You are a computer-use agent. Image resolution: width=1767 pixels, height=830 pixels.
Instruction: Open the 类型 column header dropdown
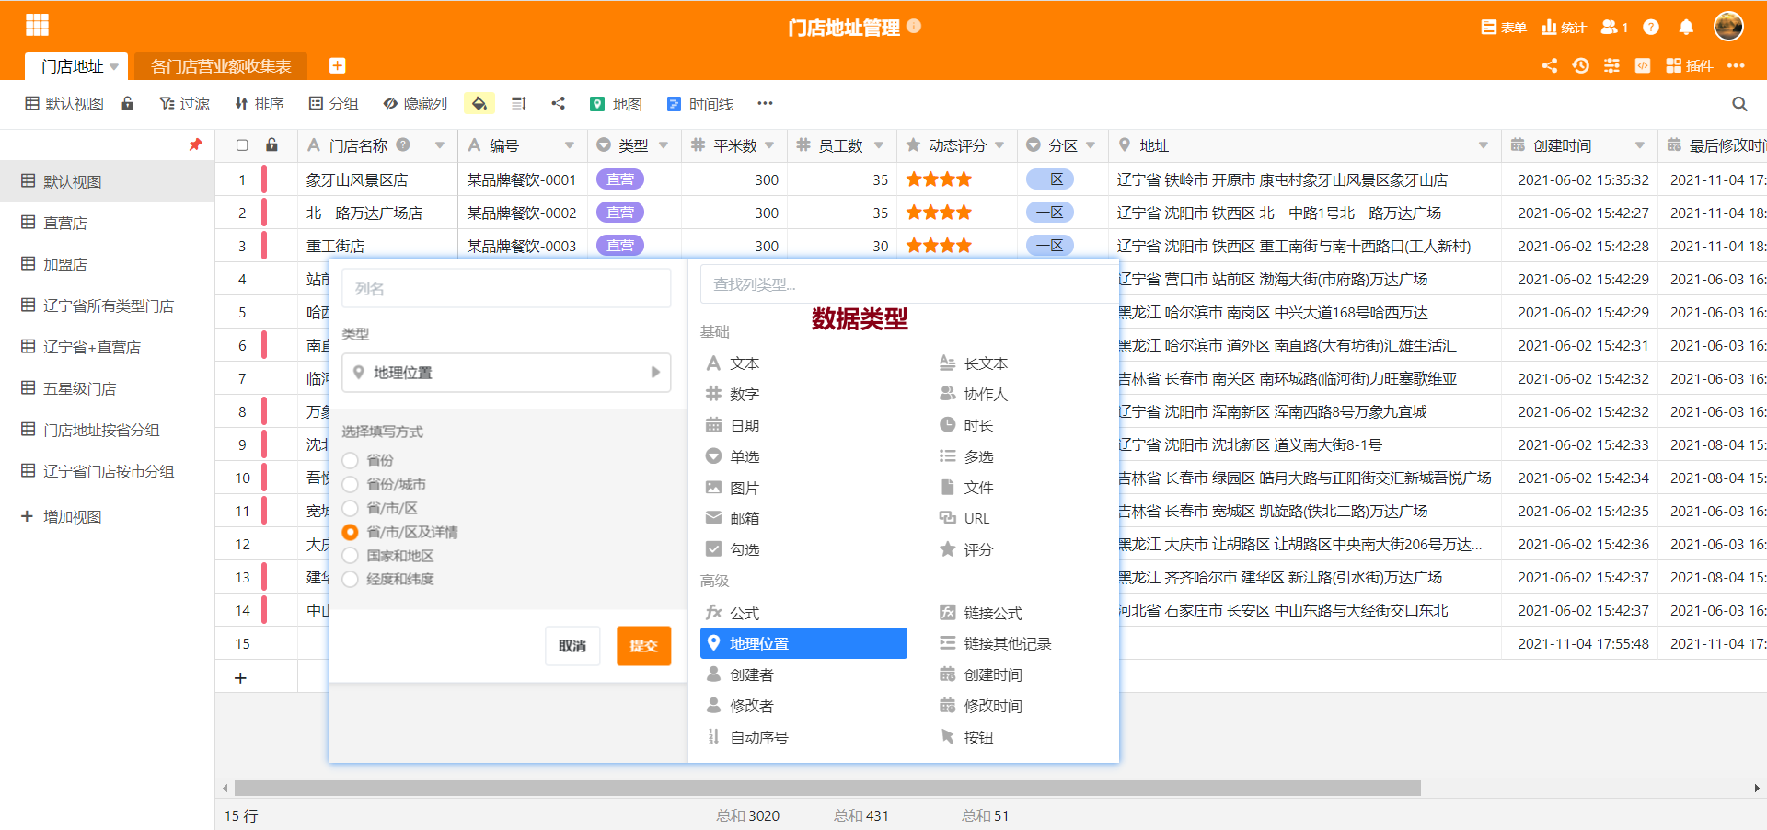[664, 145]
